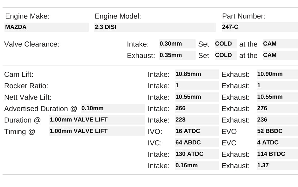Select the Intake COLD setting field
This screenshot has width=298, height=187.
point(225,44)
